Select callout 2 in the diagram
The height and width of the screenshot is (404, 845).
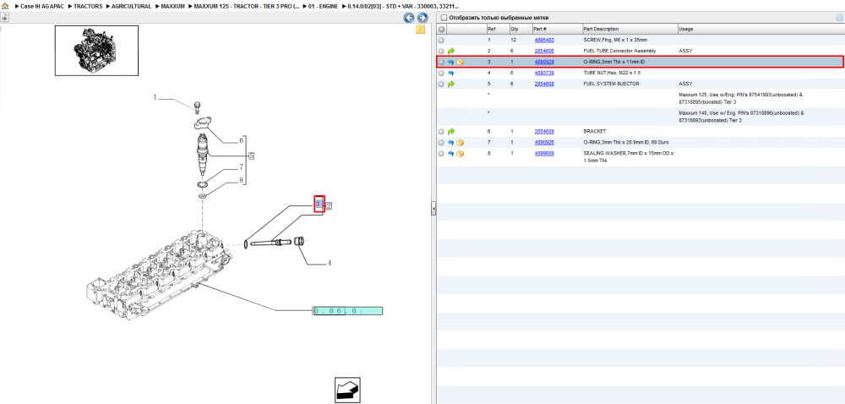(x=329, y=205)
